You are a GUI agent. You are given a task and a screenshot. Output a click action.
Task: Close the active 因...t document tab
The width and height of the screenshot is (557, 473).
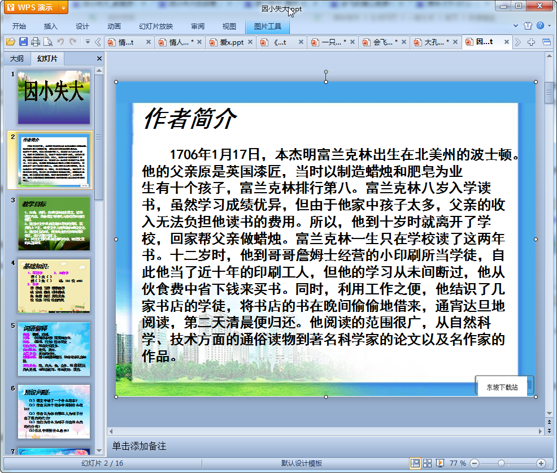click(507, 42)
